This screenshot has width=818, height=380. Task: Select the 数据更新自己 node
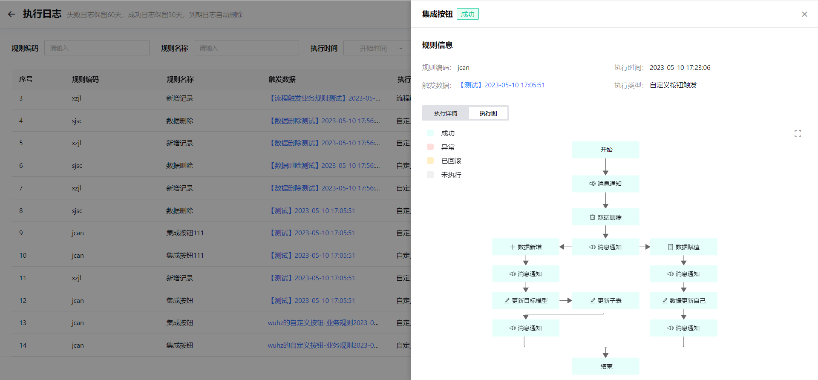coord(683,301)
